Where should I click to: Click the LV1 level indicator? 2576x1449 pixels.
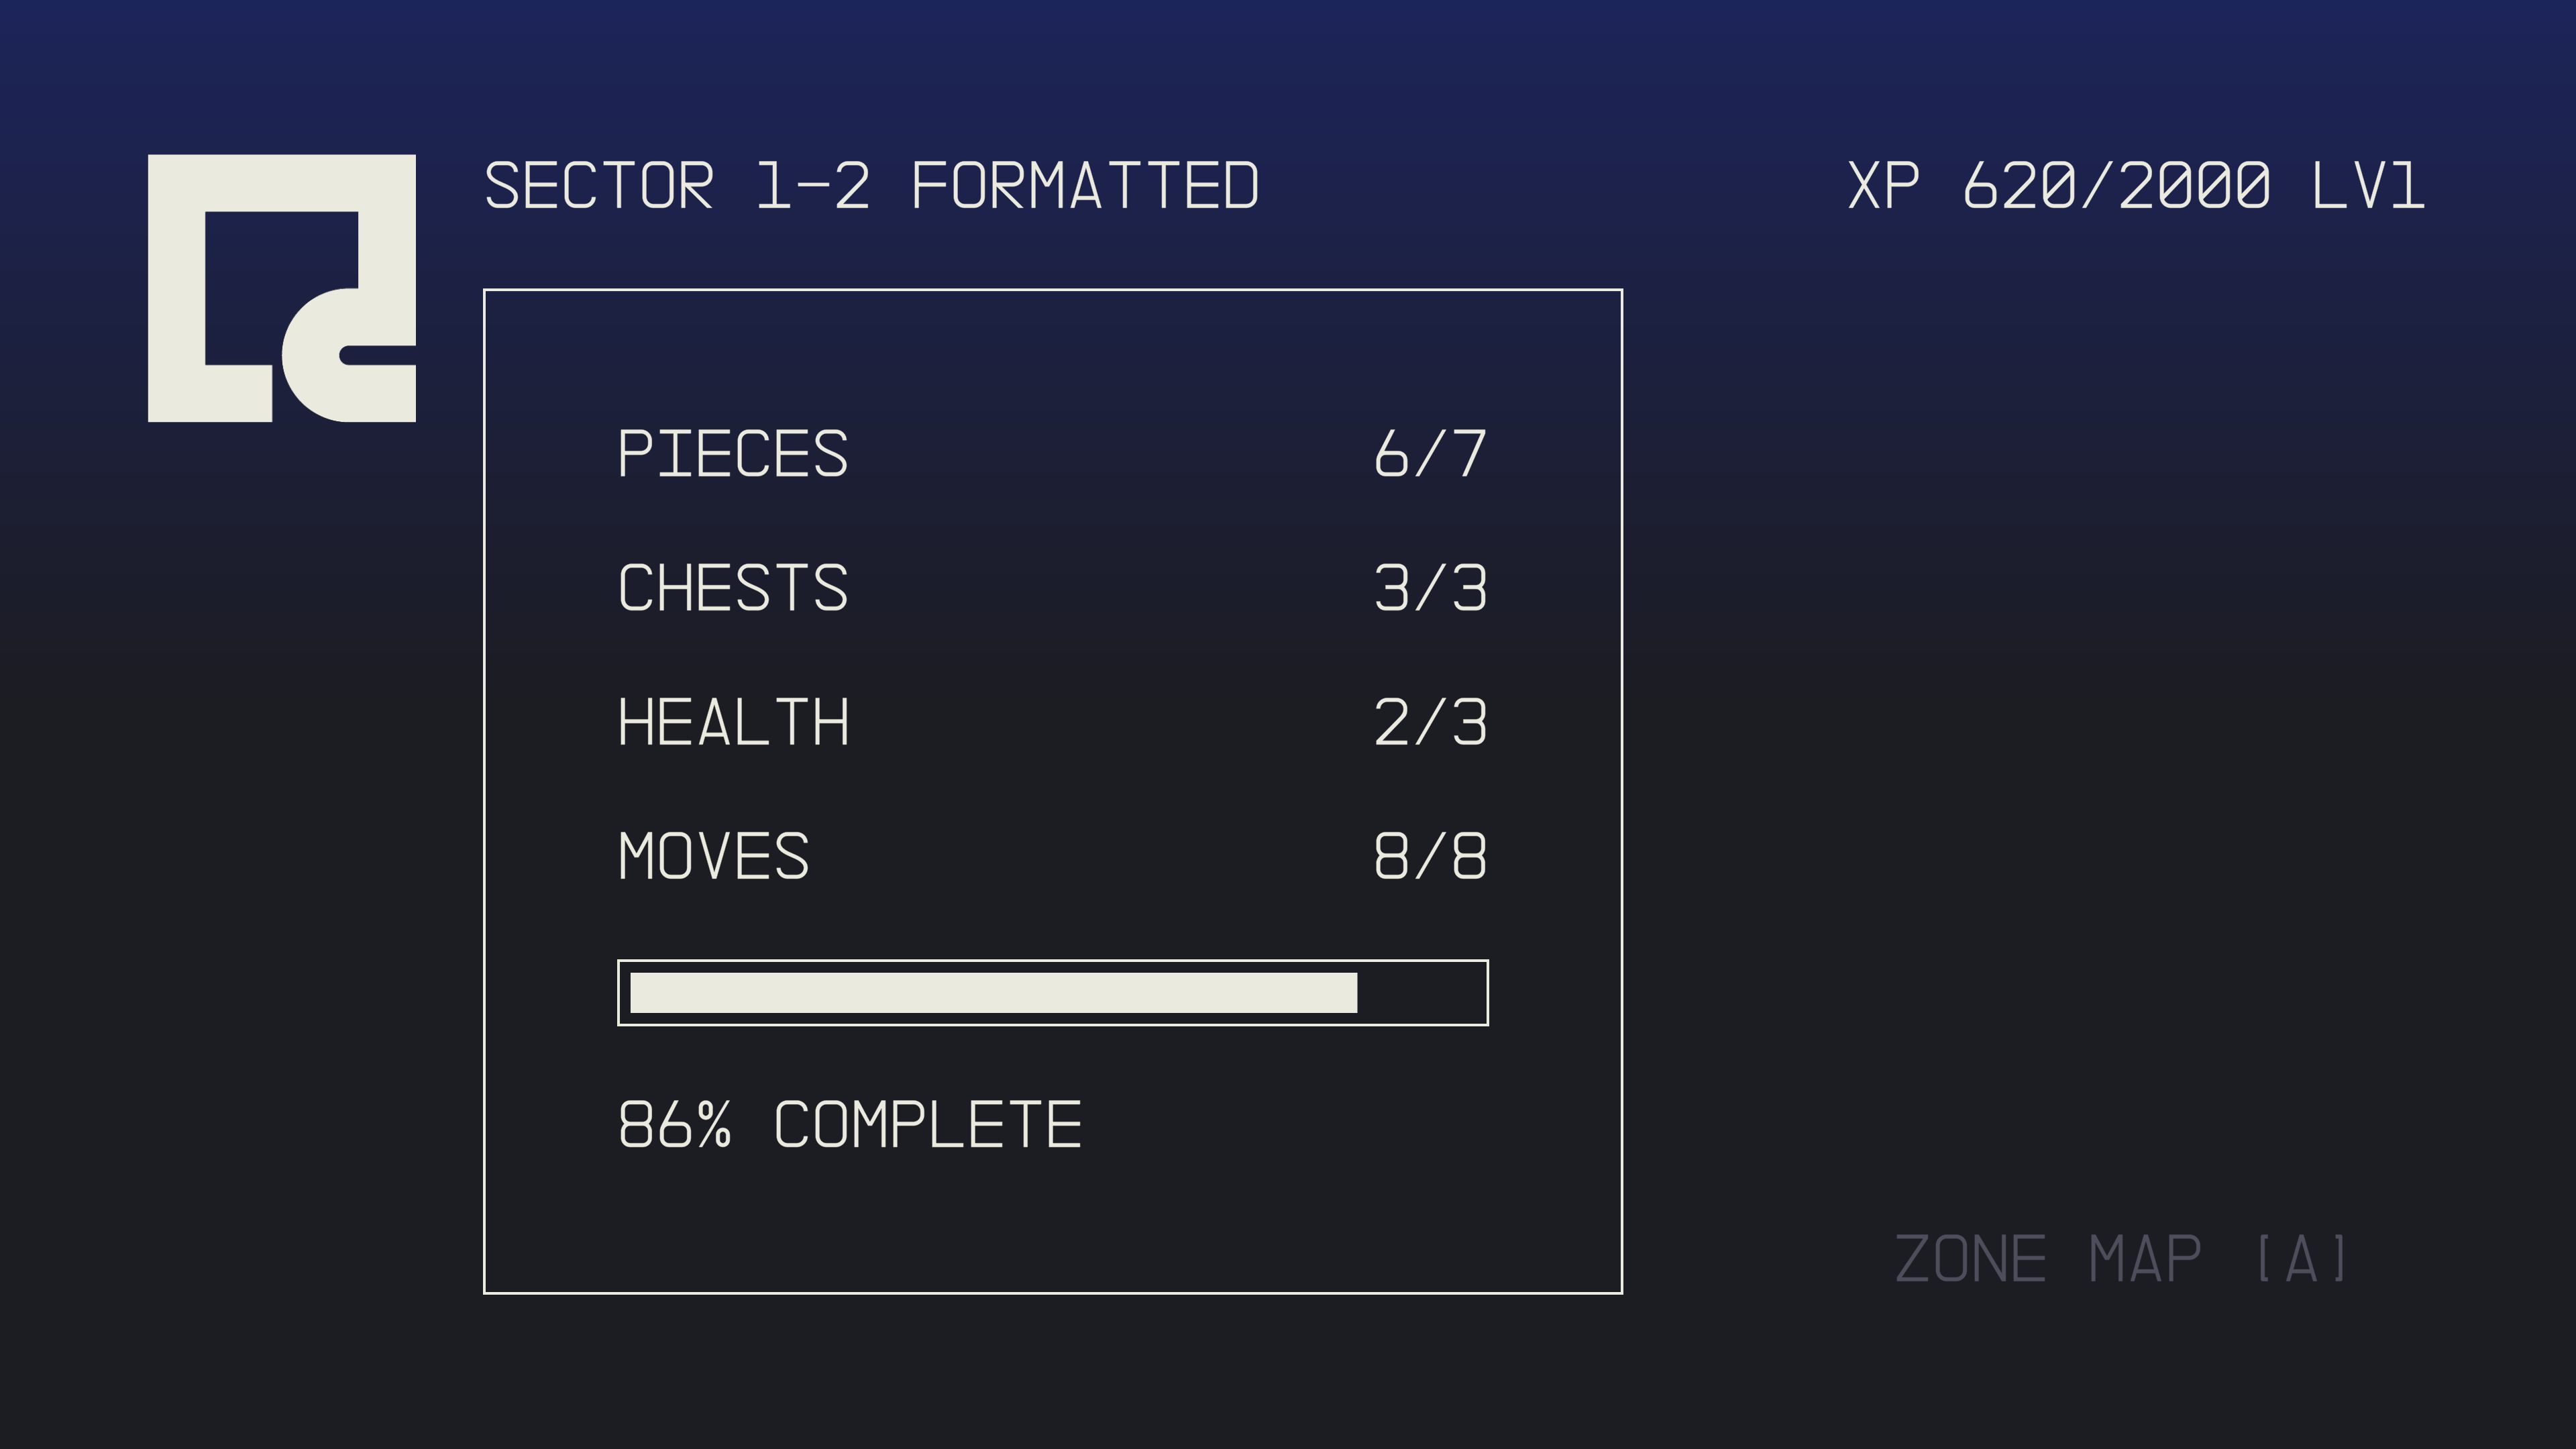(2367, 186)
